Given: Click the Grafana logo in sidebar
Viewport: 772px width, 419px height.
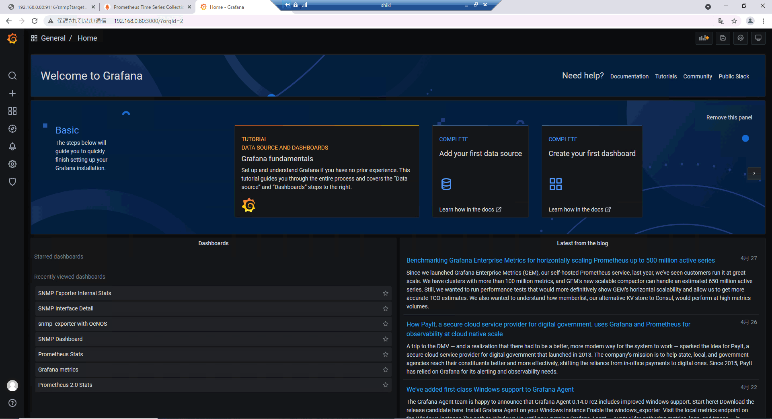Looking at the screenshot, I should [12, 39].
